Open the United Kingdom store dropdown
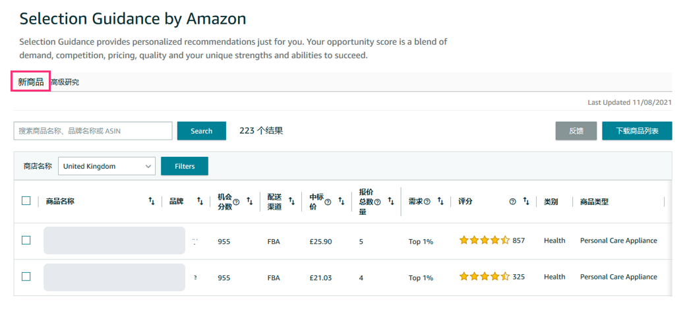 (x=107, y=166)
